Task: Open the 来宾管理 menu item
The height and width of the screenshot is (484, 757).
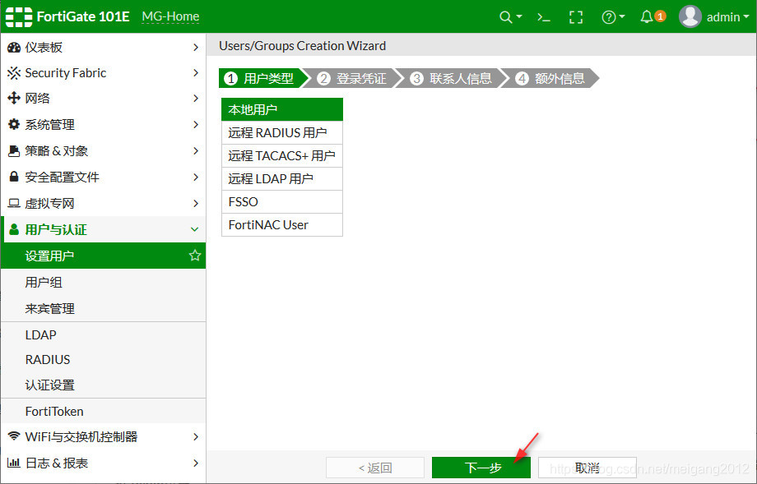Action: (104, 308)
